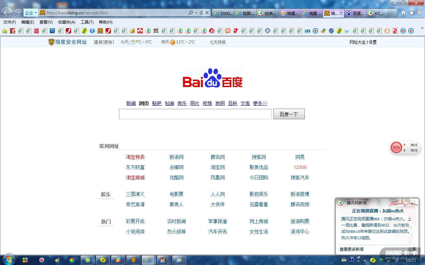Open the 图片 link
Screen dimensions: 425x265
195,103
